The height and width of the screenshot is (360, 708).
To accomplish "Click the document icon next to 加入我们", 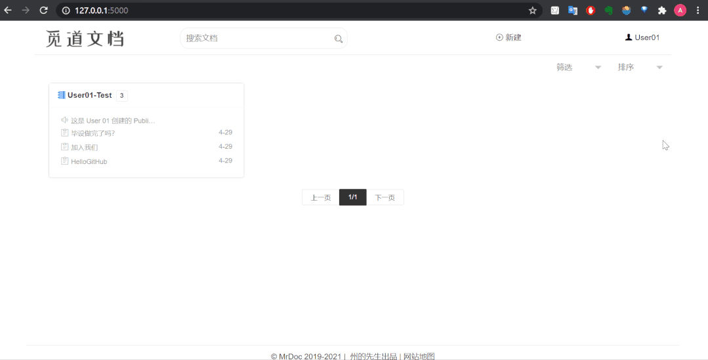I will point(64,147).
